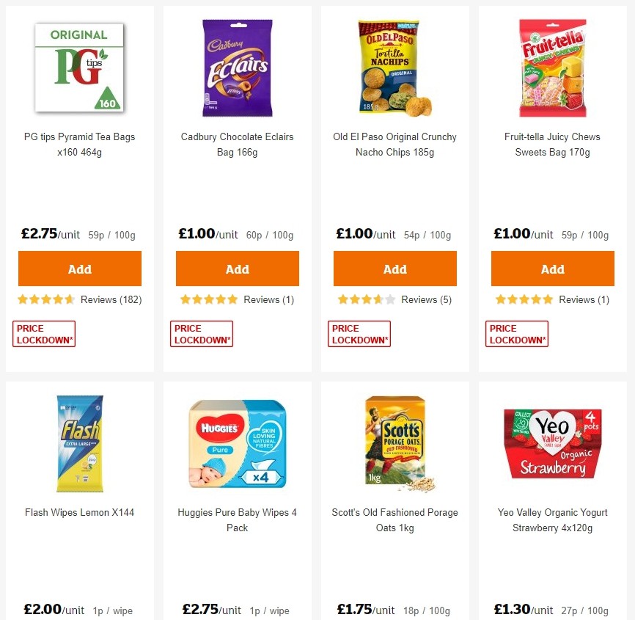Click the Cadbury Chocolate Eclairs bag image
This screenshot has width=635, height=620.
(237, 68)
